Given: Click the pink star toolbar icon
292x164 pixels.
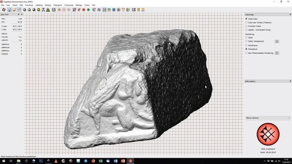Looking at the screenshot, I should click(x=79, y=10).
